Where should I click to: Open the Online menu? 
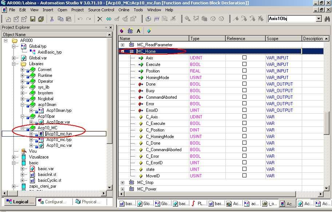click(x=124, y=10)
